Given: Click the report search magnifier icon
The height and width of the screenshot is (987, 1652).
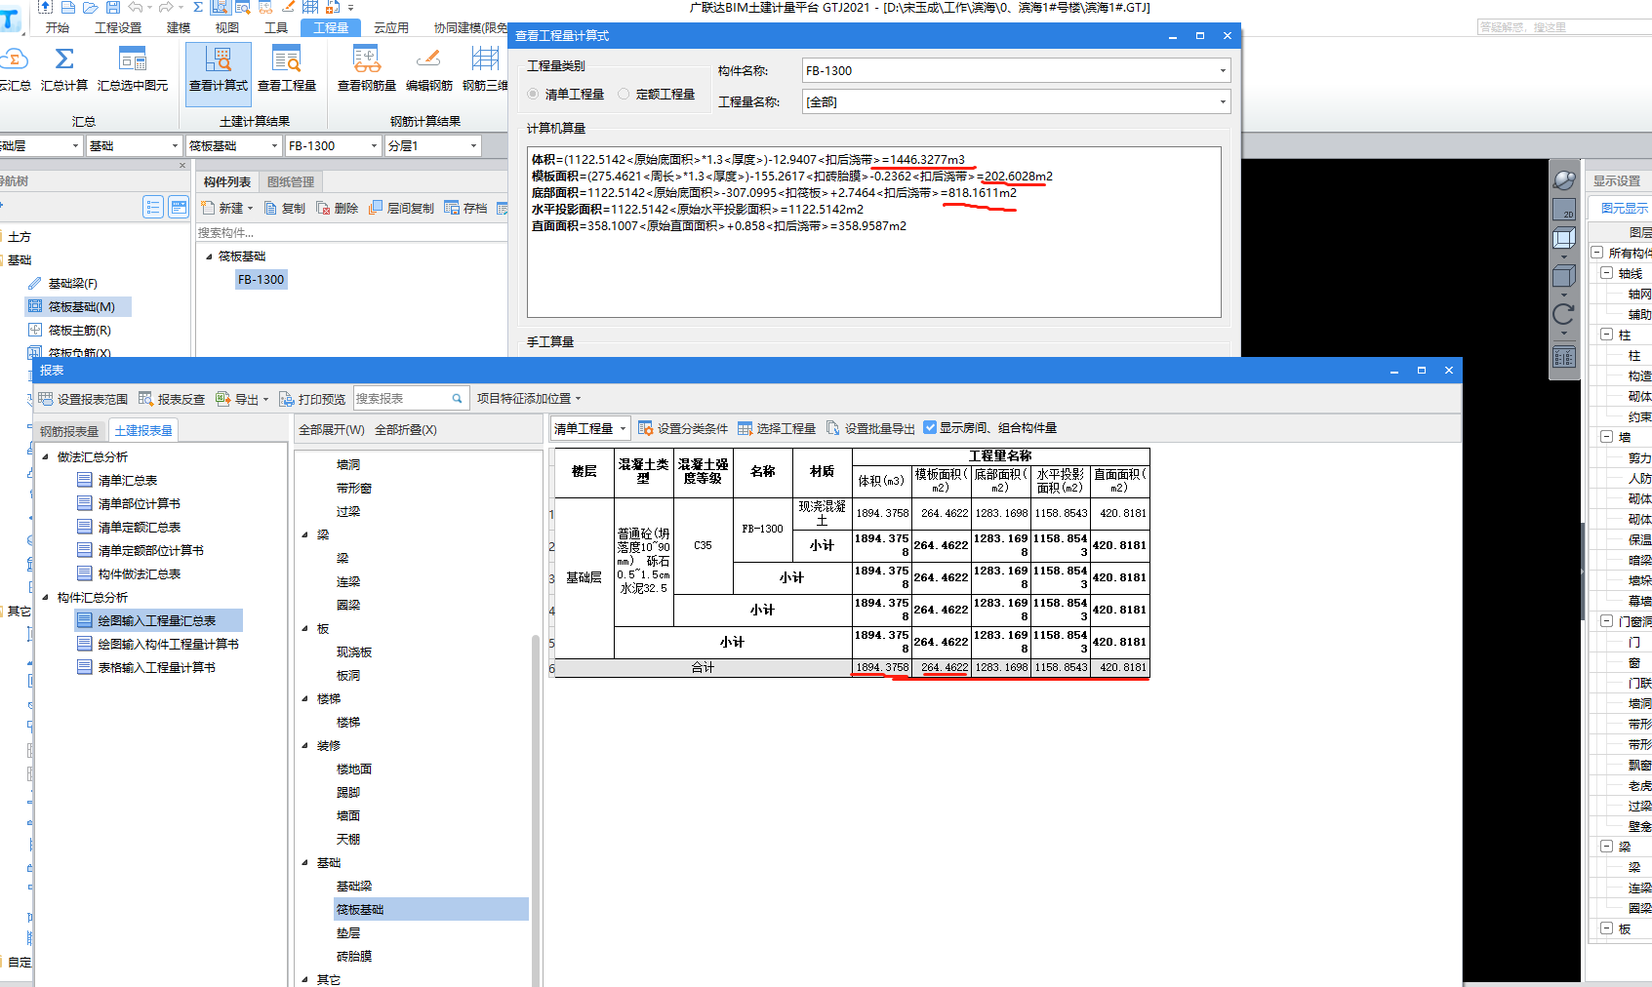Looking at the screenshot, I should pos(457,399).
